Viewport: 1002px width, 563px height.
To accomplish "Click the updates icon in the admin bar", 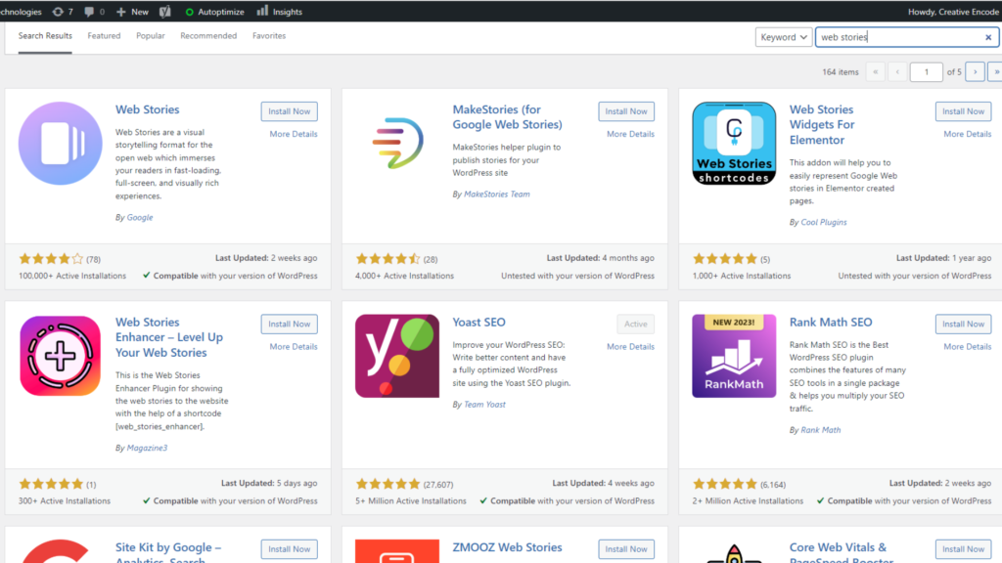I will click(58, 12).
